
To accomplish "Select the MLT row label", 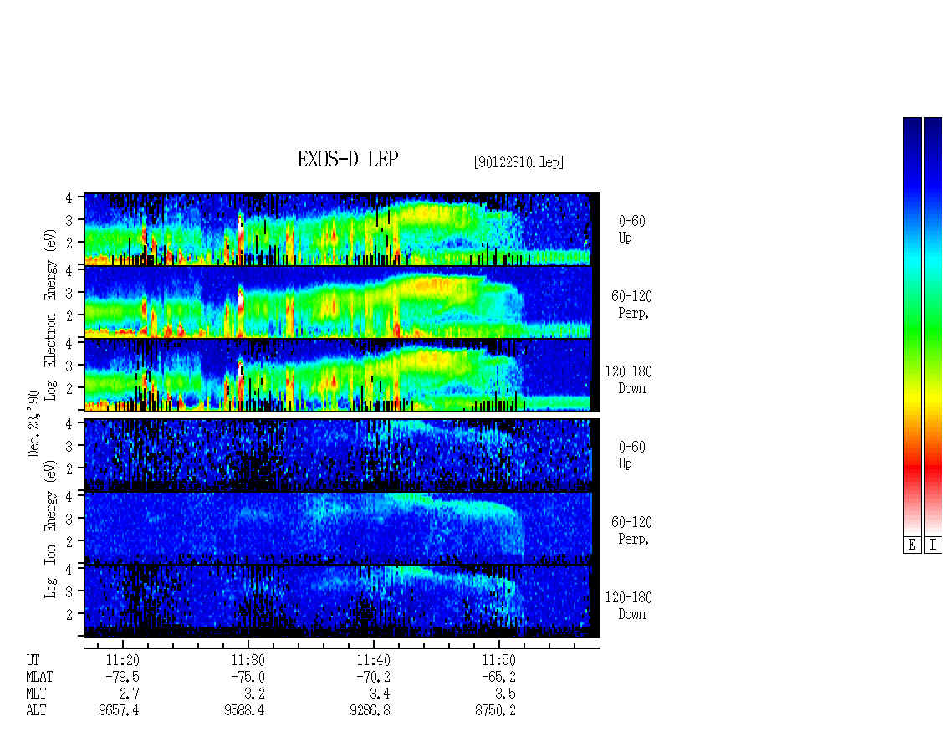I will click(x=36, y=694).
